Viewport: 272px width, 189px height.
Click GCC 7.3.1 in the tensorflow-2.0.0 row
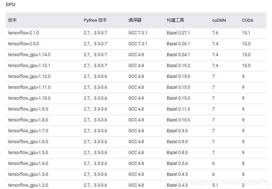point(138,44)
